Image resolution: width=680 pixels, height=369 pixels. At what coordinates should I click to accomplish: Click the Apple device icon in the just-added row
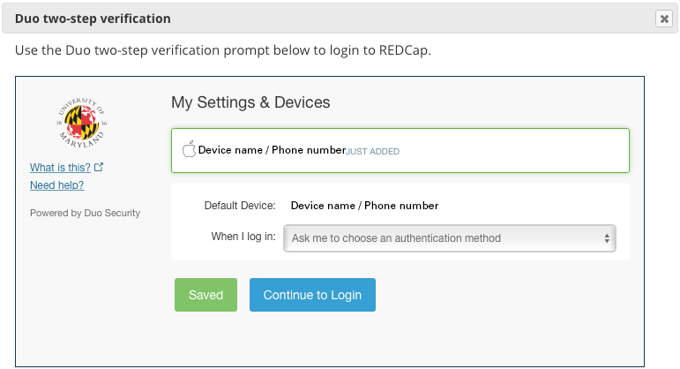coord(189,149)
